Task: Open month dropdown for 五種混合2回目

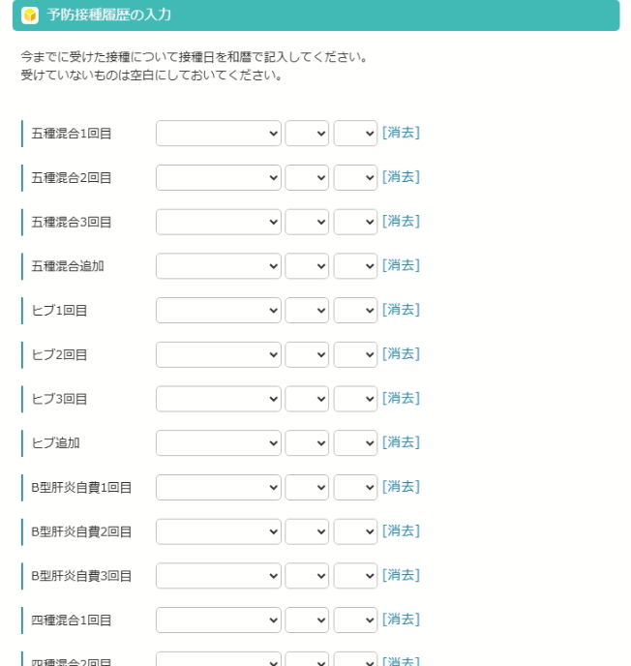Action: coord(307,177)
